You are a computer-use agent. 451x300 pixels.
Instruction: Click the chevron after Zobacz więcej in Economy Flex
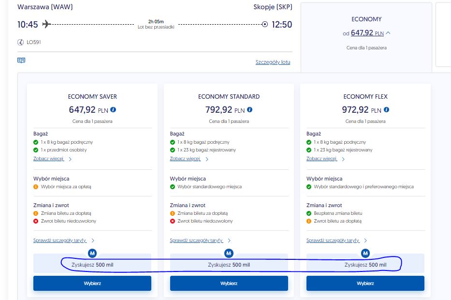coord(343,159)
